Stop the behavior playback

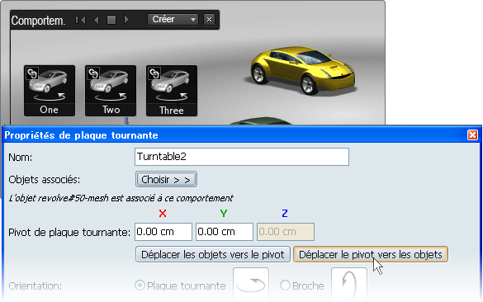coord(111,20)
